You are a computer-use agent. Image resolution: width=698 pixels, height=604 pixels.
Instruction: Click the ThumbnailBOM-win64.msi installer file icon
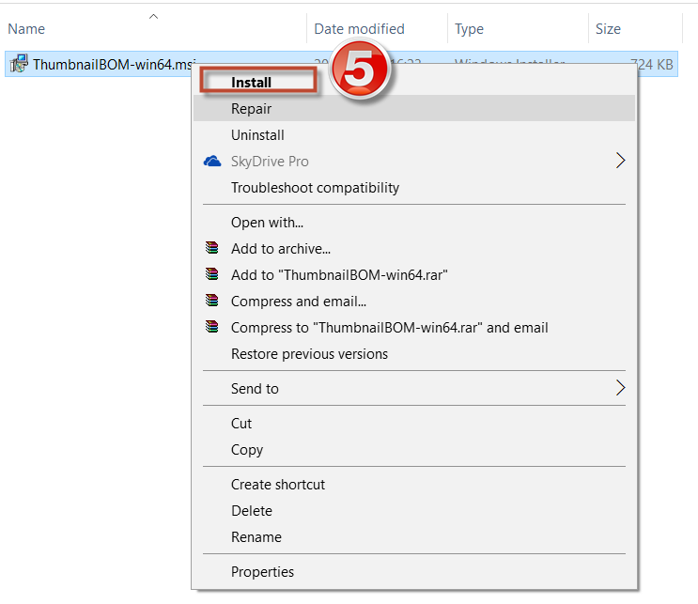19,64
